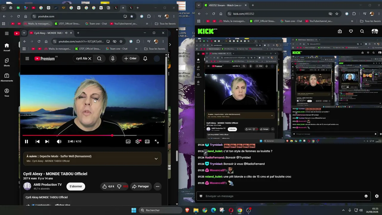Switch to the Notion tab in background window

108,8
